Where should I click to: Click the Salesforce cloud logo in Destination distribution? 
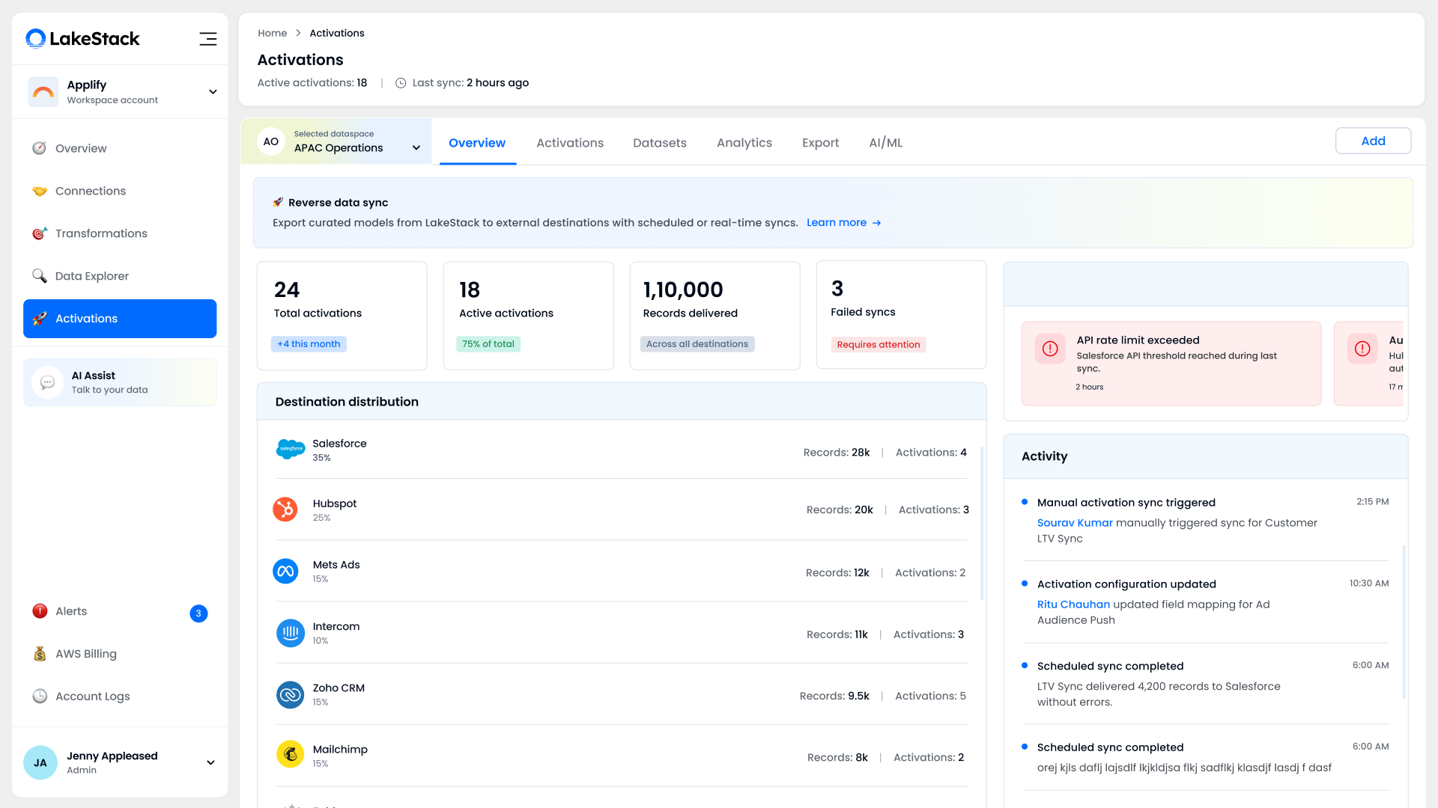point(291,449)
